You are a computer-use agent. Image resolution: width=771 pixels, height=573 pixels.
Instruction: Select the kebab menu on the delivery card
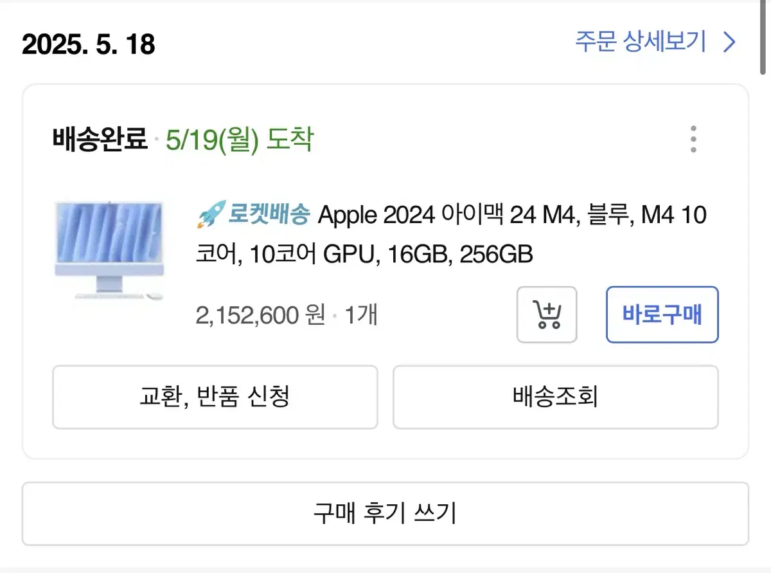693,139
